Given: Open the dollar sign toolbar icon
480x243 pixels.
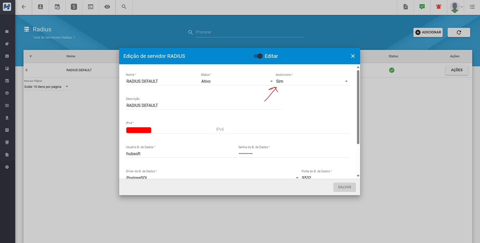Looking at the screenshot, I should tap(74, 7).
